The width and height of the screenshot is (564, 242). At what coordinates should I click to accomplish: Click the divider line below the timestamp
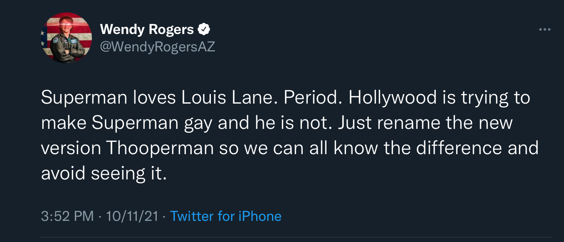point(296,237)
